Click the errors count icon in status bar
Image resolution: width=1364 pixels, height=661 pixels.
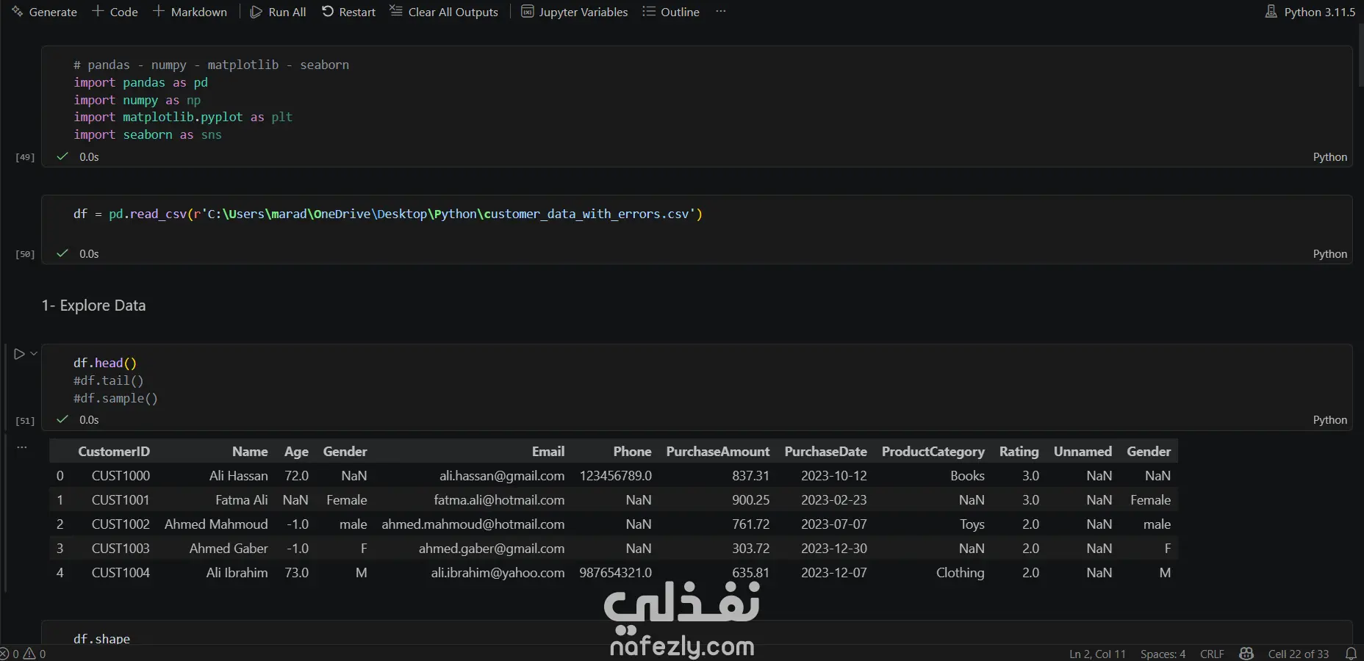(x=4, y=654)
